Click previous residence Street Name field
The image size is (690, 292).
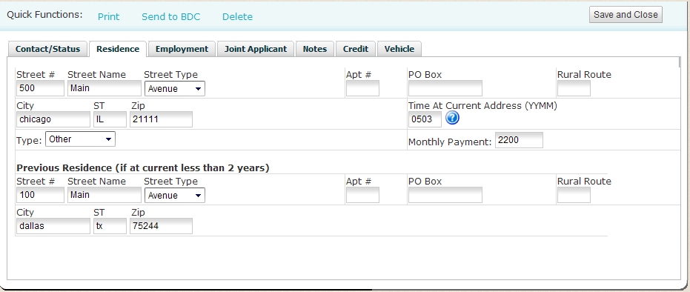[105, 195]
